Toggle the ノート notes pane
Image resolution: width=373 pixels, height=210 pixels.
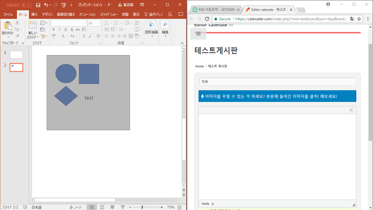click(76, 207)
